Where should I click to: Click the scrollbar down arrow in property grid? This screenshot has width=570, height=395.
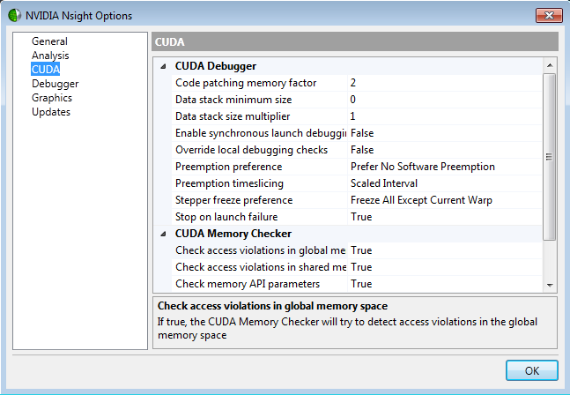[x=550, y=285]
